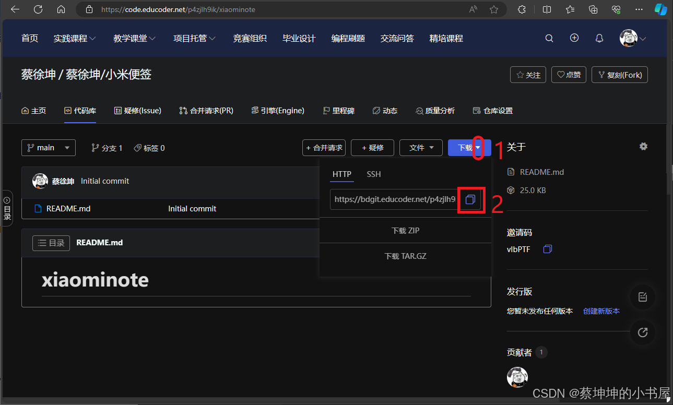
Task: View branches via 分支 1 link
Action: 107,148
